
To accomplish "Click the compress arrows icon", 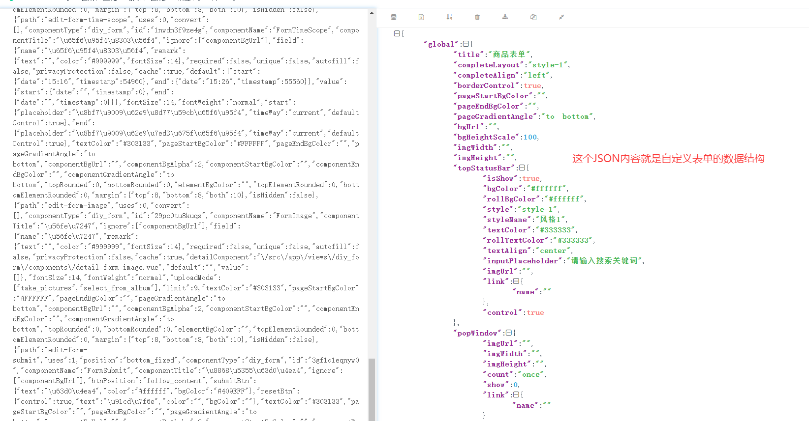I will [x=561, y=17].
